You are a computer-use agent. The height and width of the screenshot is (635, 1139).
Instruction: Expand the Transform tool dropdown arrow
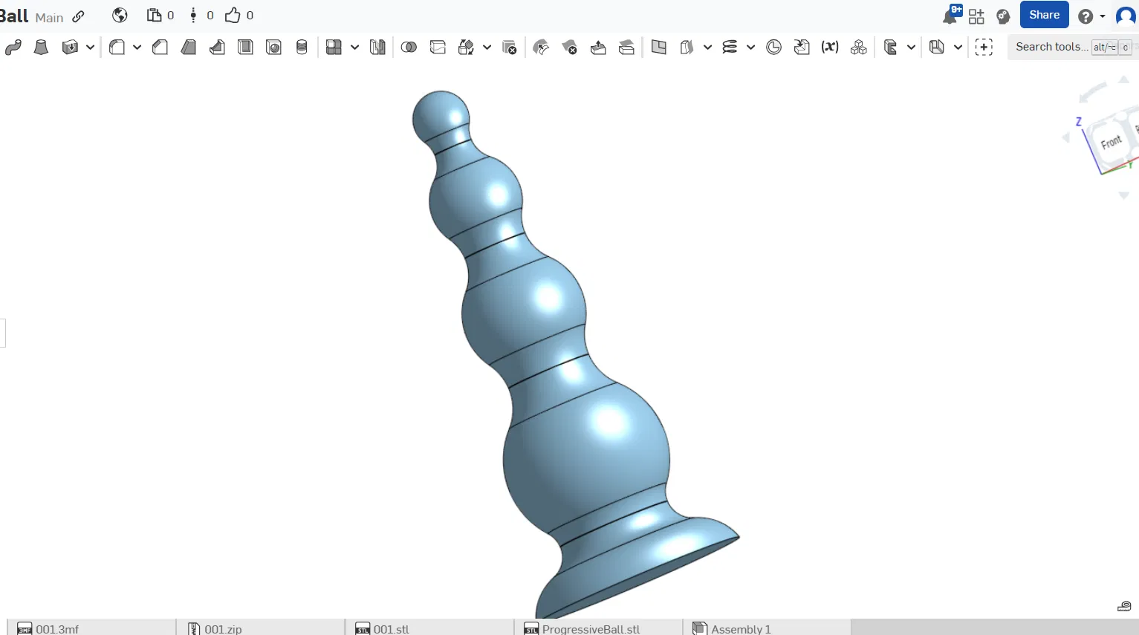pyautogui.click(x=487, y=48)
